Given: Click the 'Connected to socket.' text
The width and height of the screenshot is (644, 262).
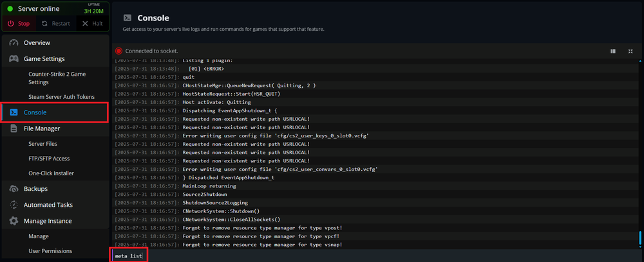Looking at the screenshot, I should pyautogui.click(x=151, y=51).
